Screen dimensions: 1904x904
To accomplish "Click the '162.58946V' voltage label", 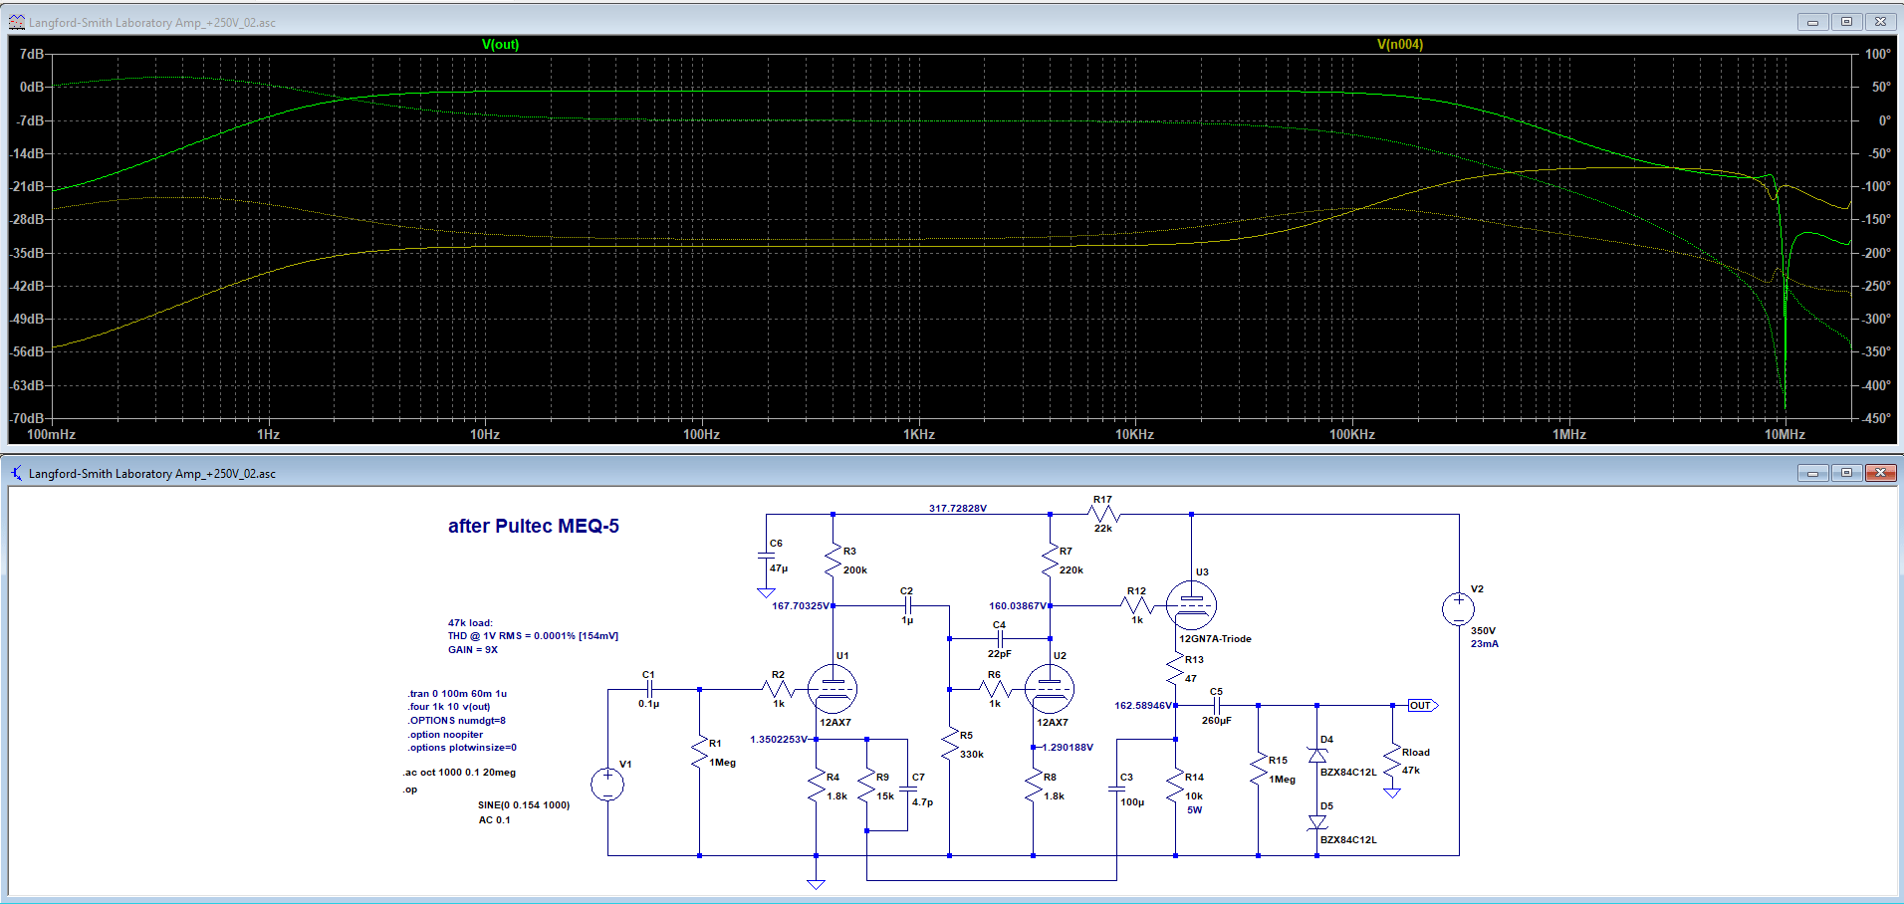I will 1143,706.
